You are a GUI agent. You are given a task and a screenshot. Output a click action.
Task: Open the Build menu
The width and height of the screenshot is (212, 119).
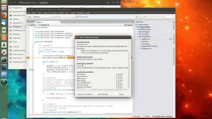point(61,13)
